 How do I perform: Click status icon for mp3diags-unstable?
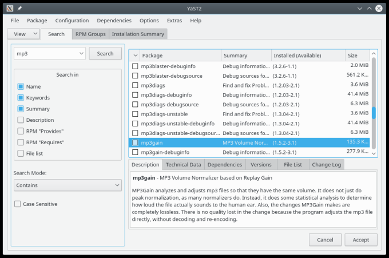click(136, 114)
